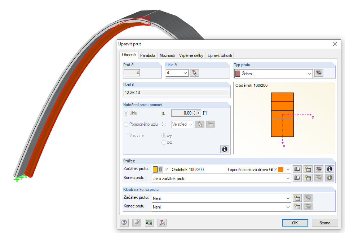
Task: Click pick auxiliary node icon
Action: pos(200,124)
